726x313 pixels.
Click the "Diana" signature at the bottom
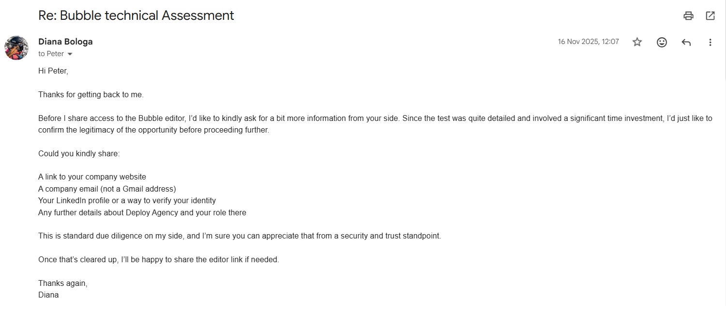(48, 295)
